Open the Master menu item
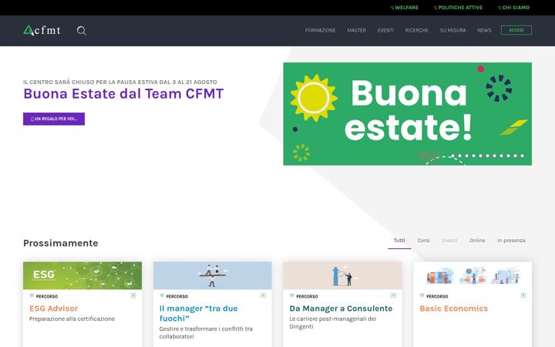Screen dimensions: 555x347 click(356, 30)
